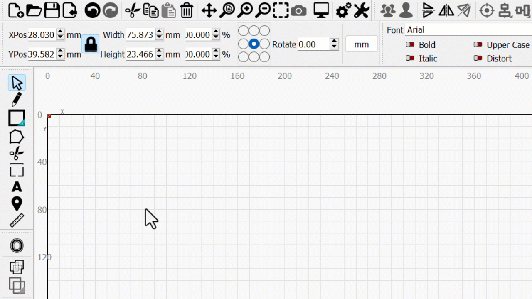Click the Height input field
Screen dimensions: 532x299
point(140,54)
